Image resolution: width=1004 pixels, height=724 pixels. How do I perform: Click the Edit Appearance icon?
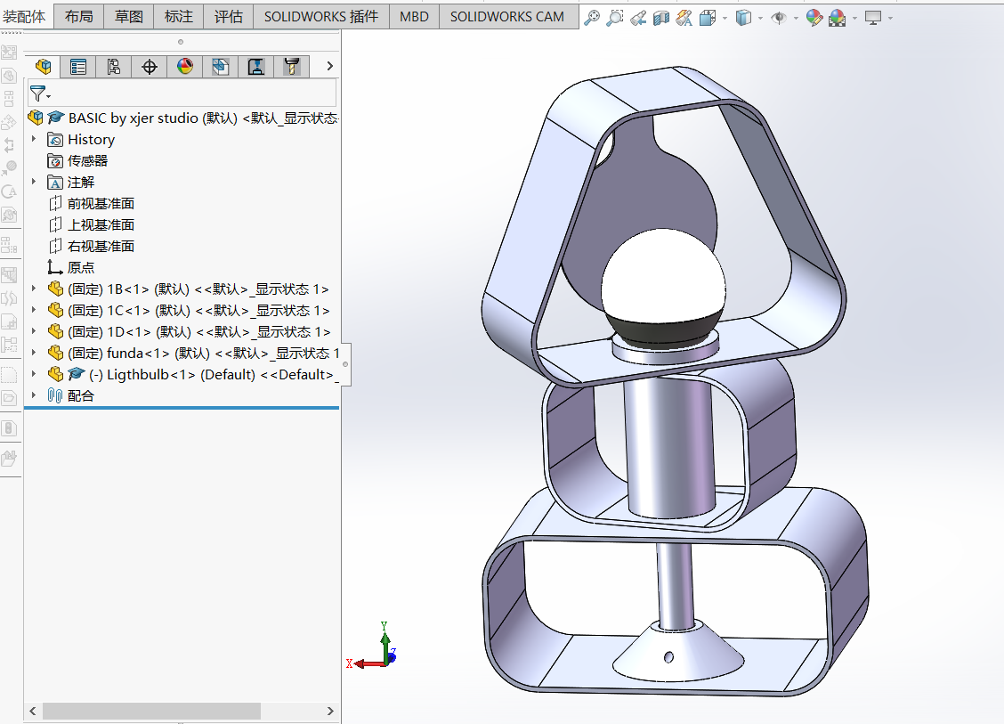pos(814,18)
